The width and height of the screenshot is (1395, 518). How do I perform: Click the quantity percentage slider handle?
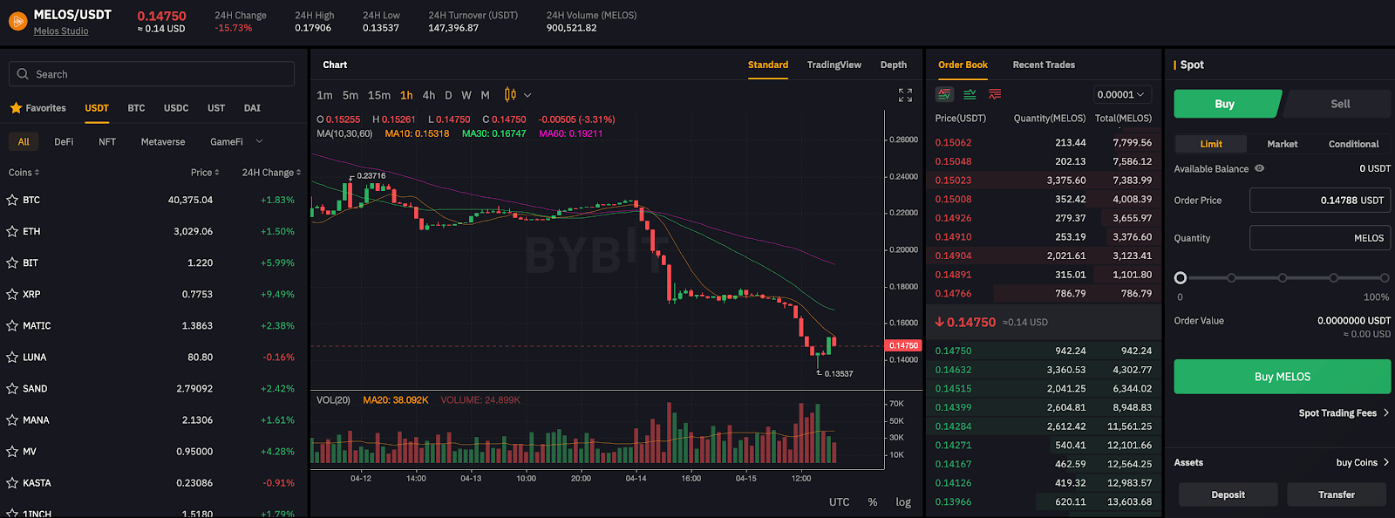[x=1181, y=277]
